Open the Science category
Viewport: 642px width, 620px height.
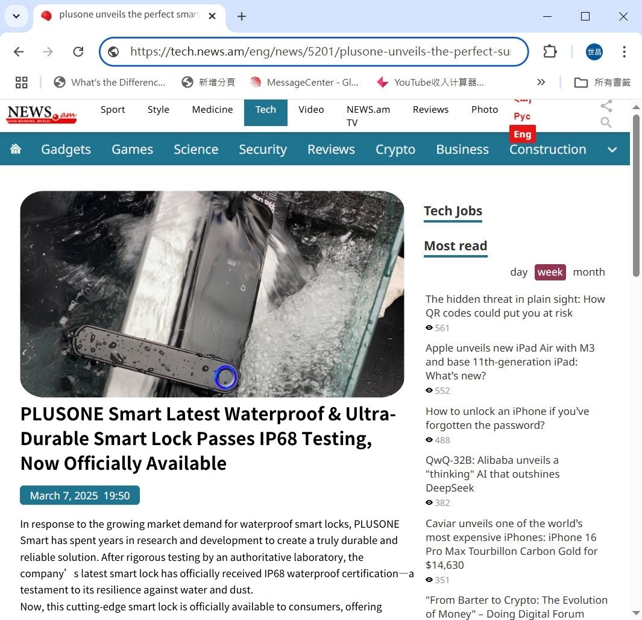click(196, 149)
